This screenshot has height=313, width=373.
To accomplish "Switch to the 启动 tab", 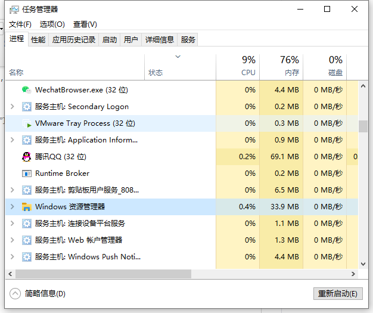I will [110, 40].
